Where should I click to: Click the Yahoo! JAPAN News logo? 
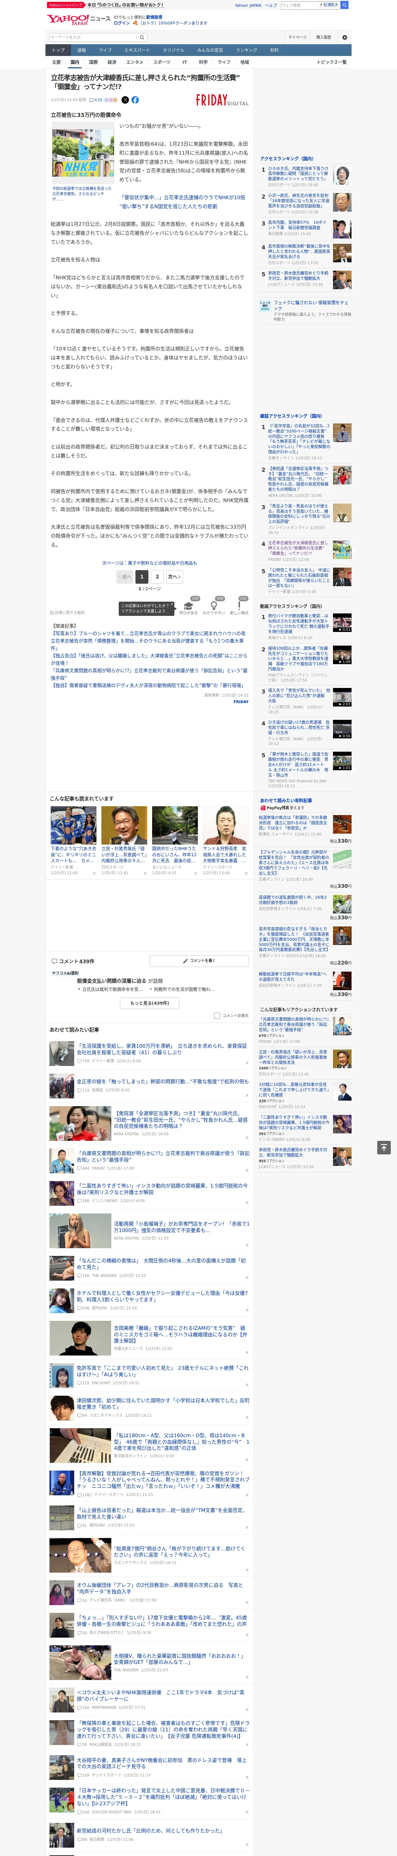pos(78,19)
